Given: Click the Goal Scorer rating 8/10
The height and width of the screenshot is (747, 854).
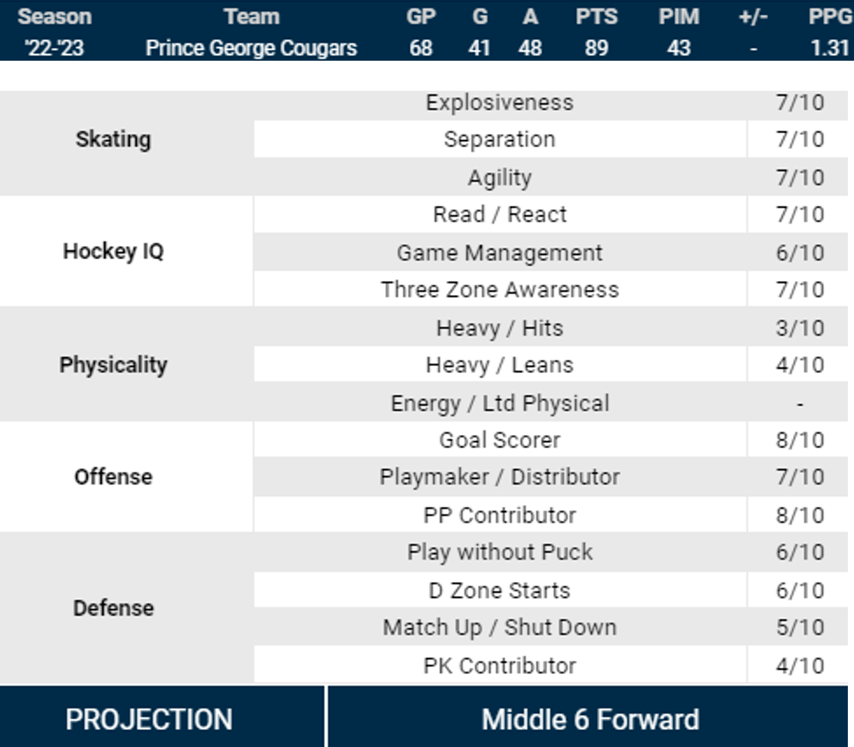Looking at the screenshot, I should point(799,440).
